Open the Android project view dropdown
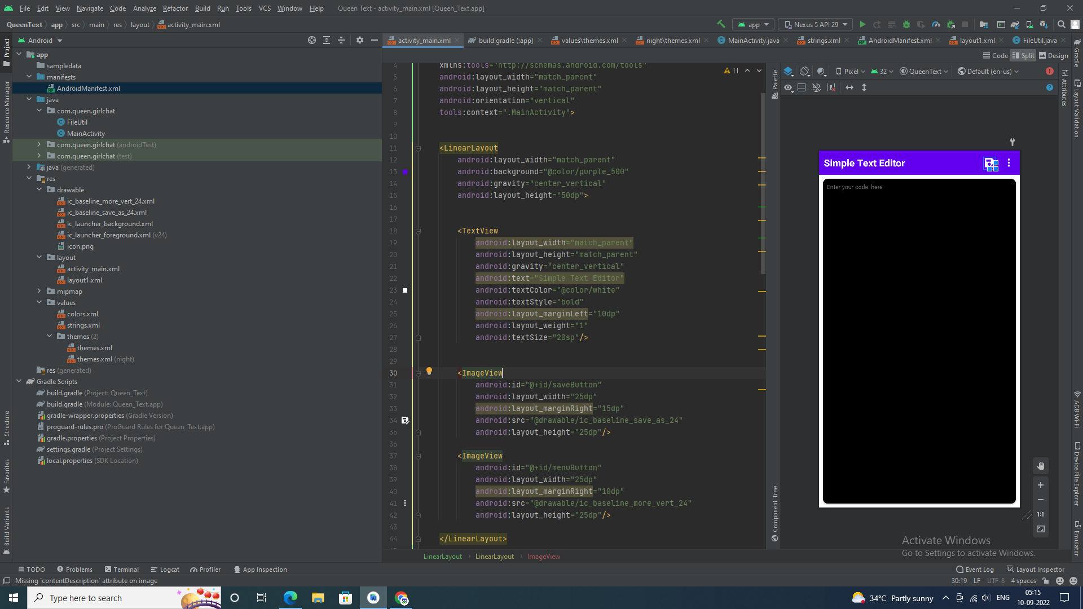The width and height of the screenshot is (1083, 609). [x=41, y=41]
